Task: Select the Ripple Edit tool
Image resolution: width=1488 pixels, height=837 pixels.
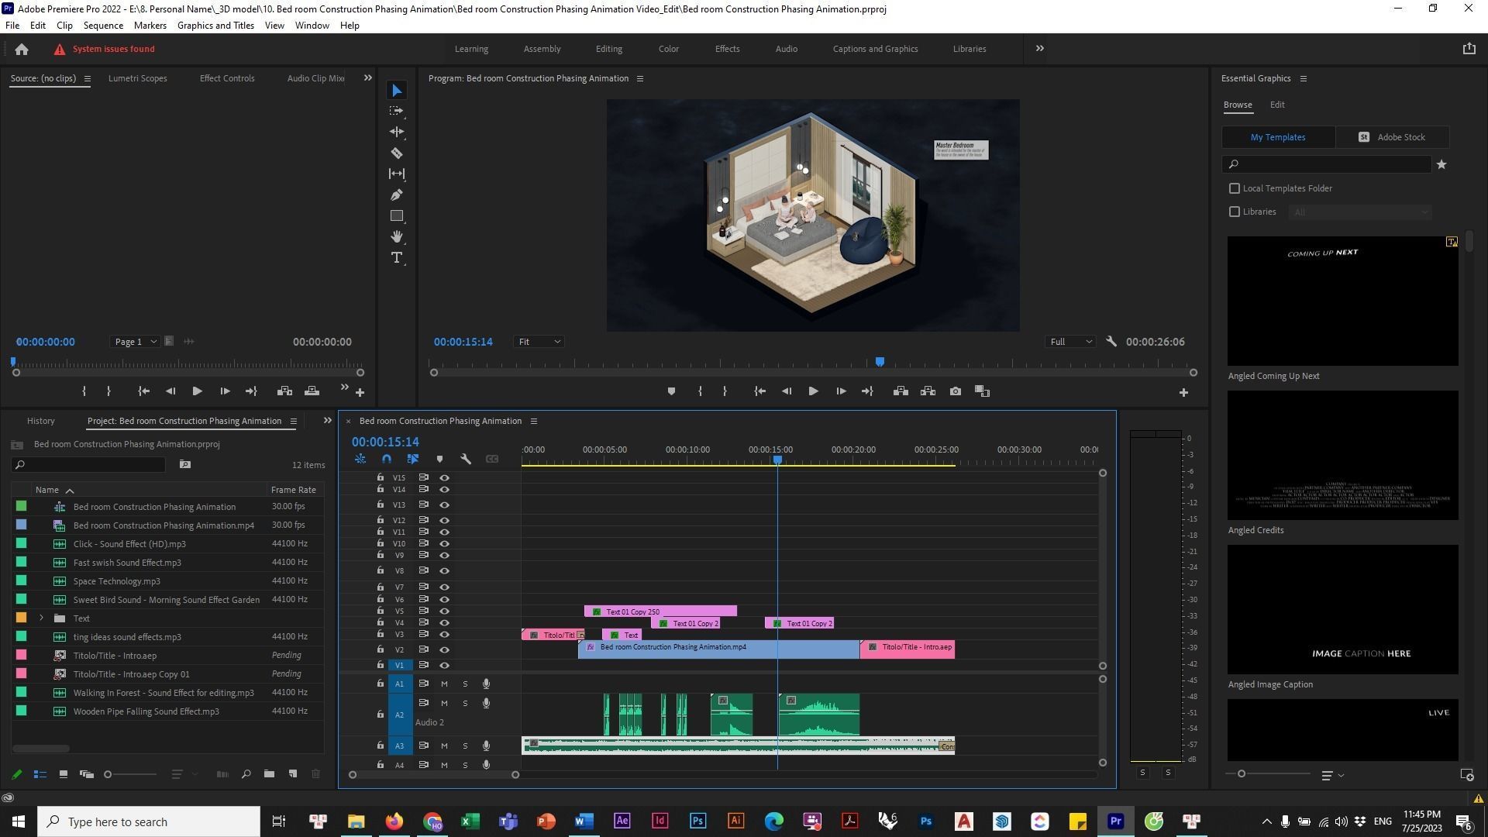Action: pyautogui.click(x=396, y=133)
